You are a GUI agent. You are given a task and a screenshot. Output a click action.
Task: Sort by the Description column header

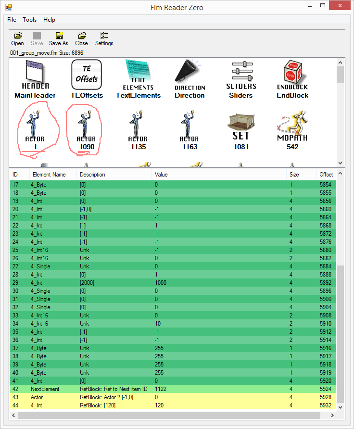point(114,175)
